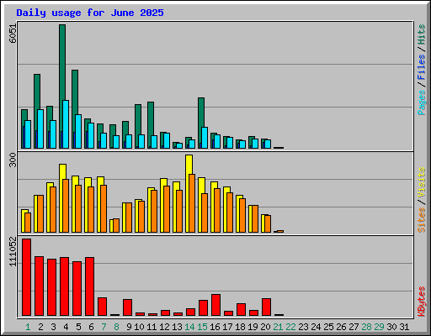The width and height of the screenshot is (431, 336).
Task: Click day label 13 on the x-axis
Action: [x=177, y=327]
